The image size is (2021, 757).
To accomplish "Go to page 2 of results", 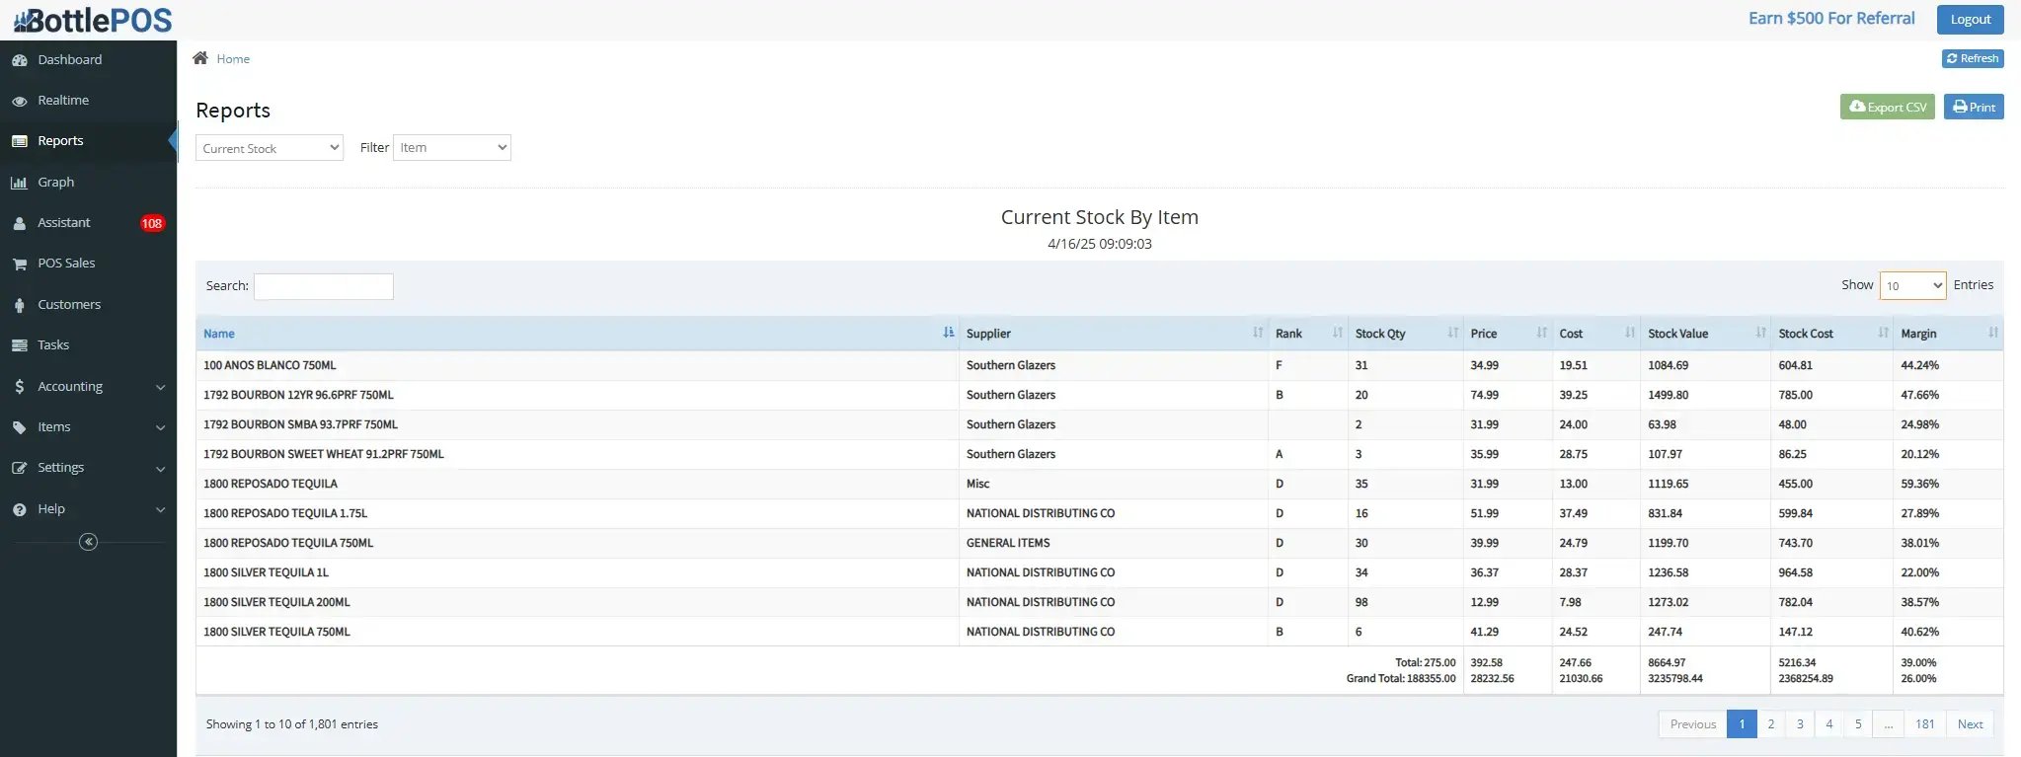I will [1771, 724].
